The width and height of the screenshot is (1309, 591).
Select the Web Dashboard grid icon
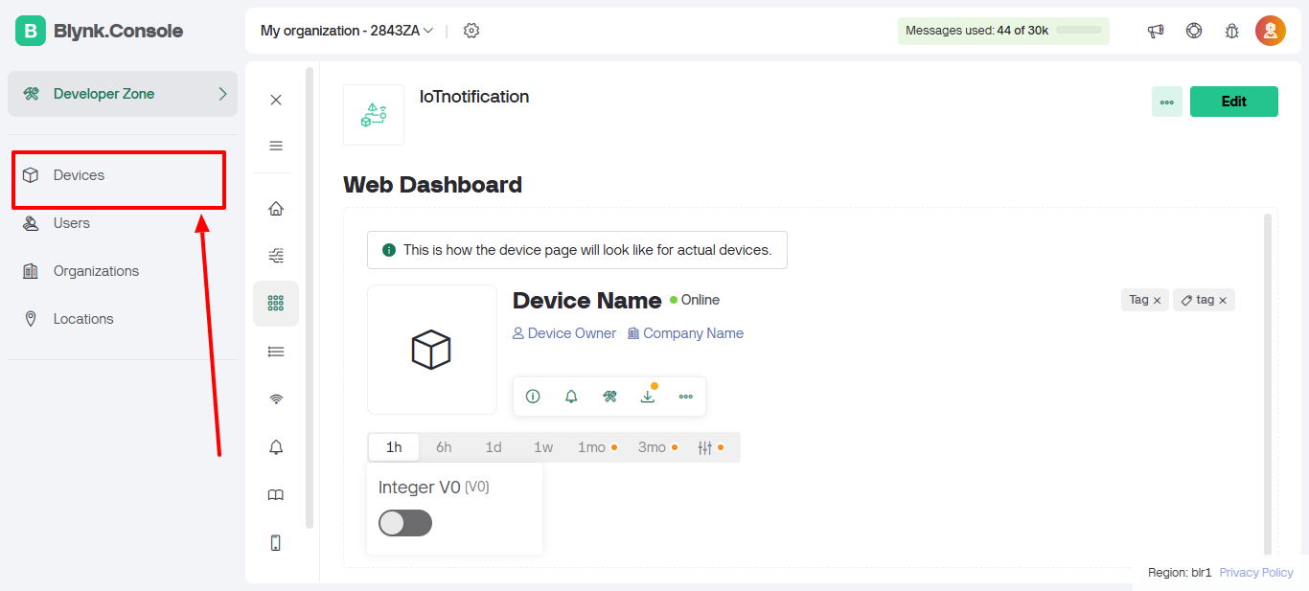pos(276,304)
